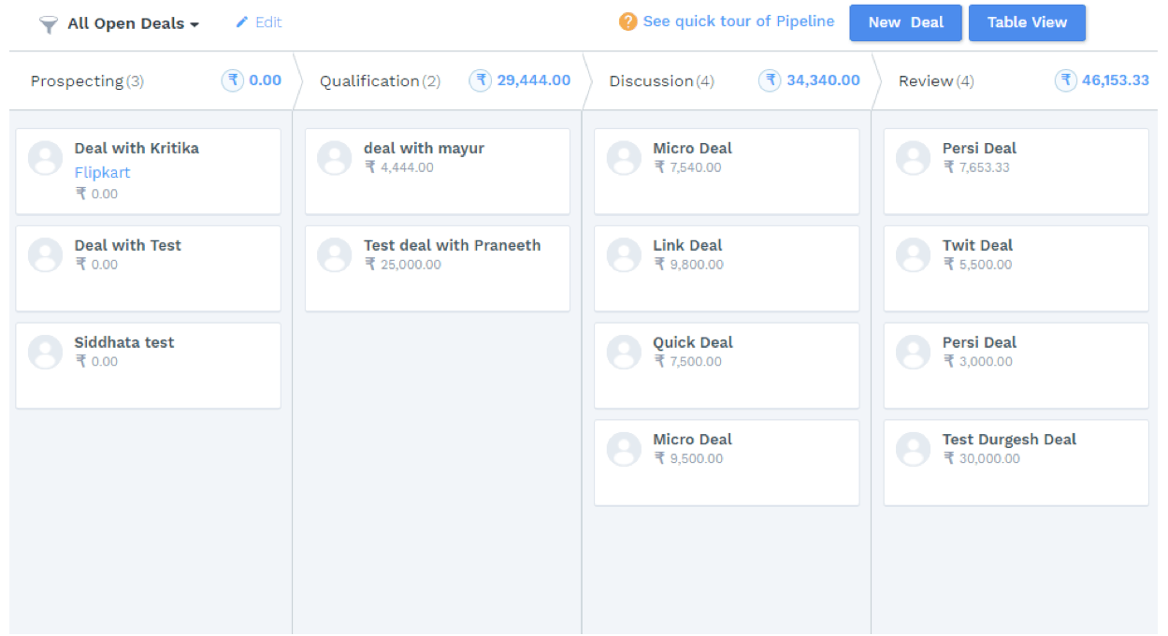
Task: Click avatar on Deal with Test card
Action: click(x=45, y=255)
